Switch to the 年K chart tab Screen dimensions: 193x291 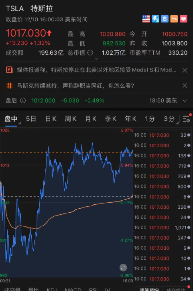coord(131,119)
